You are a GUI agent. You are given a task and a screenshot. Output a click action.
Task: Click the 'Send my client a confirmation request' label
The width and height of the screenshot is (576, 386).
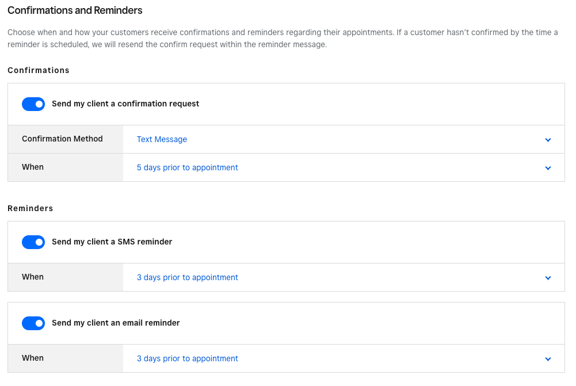tap(125, 104)
